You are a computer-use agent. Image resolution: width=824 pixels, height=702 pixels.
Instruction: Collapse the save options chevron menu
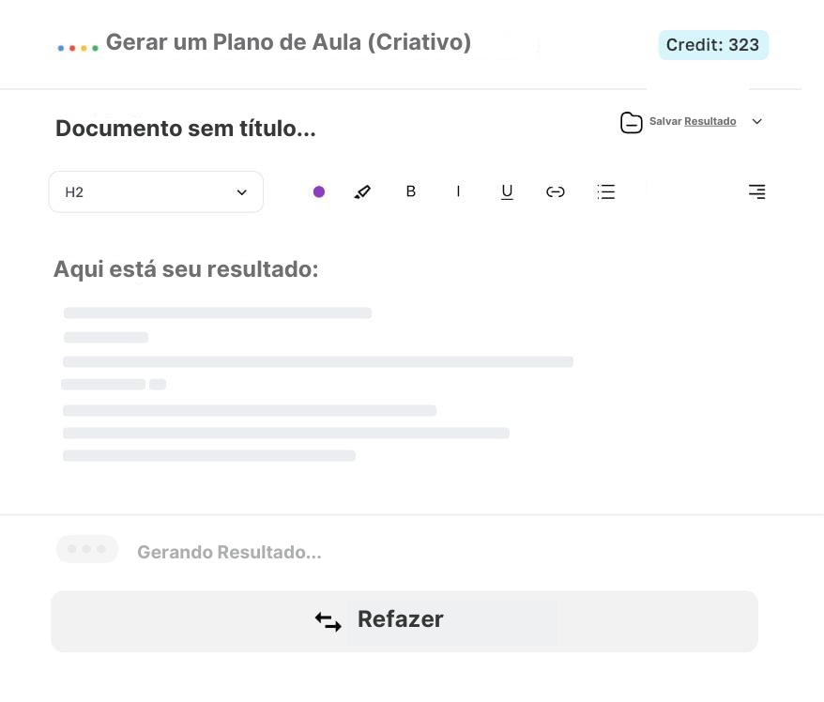click(x=757, y=121)
